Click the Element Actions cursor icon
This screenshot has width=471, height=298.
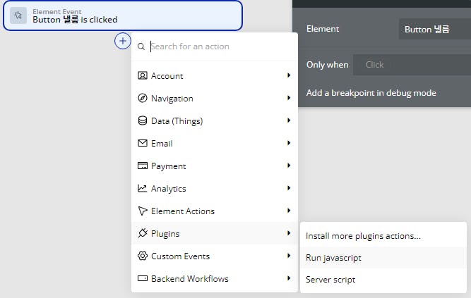click(x=143, y=211)
